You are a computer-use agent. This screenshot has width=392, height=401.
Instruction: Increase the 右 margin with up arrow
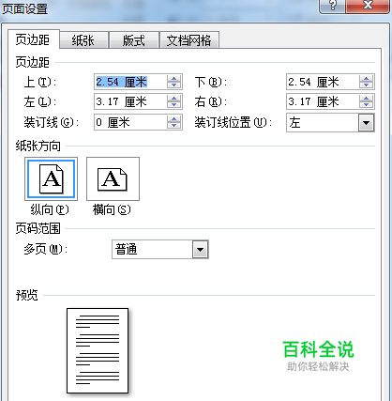366,98
